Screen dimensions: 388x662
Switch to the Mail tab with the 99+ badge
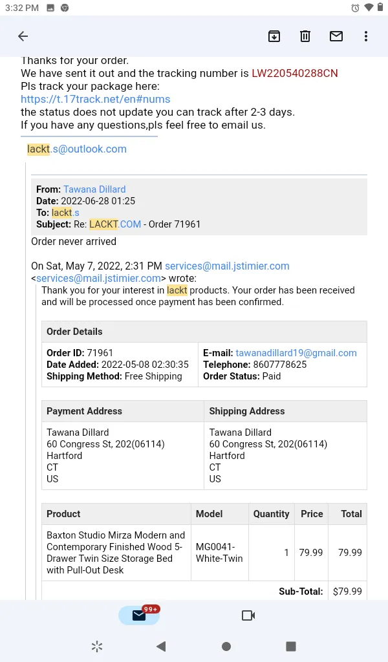[x=139, y=615]
